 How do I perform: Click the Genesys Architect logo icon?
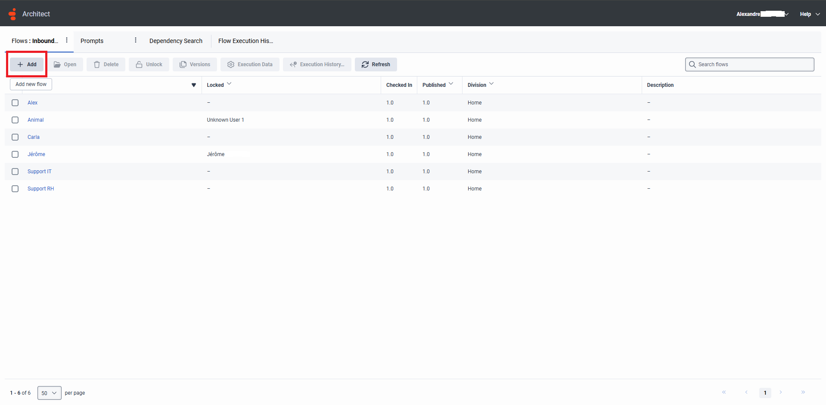click(12, 14)
